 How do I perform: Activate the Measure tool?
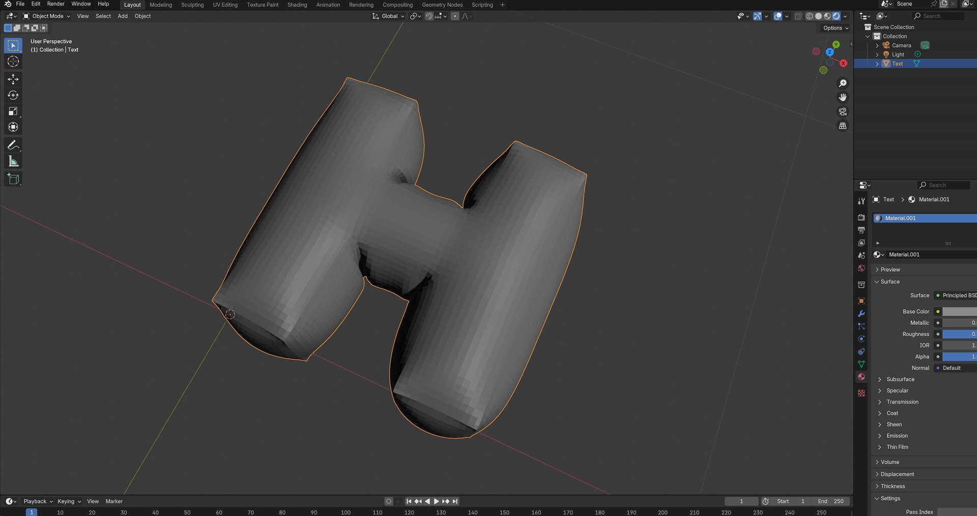[x=13, y=162]
